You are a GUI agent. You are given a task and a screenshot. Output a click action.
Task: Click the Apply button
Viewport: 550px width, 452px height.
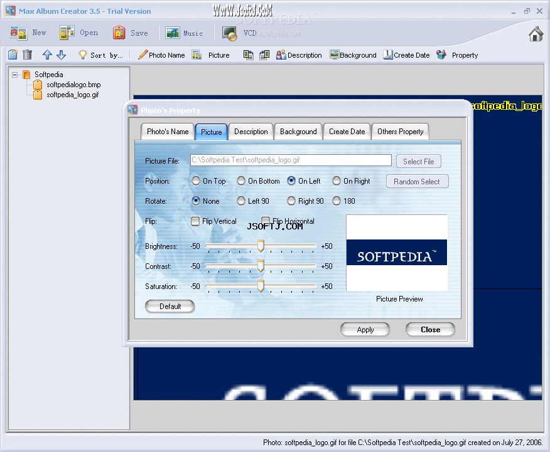365,330
